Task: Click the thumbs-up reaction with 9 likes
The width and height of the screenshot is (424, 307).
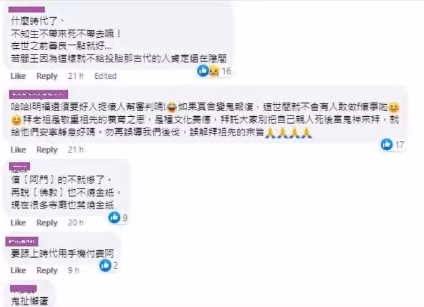Action: (114, 217)
